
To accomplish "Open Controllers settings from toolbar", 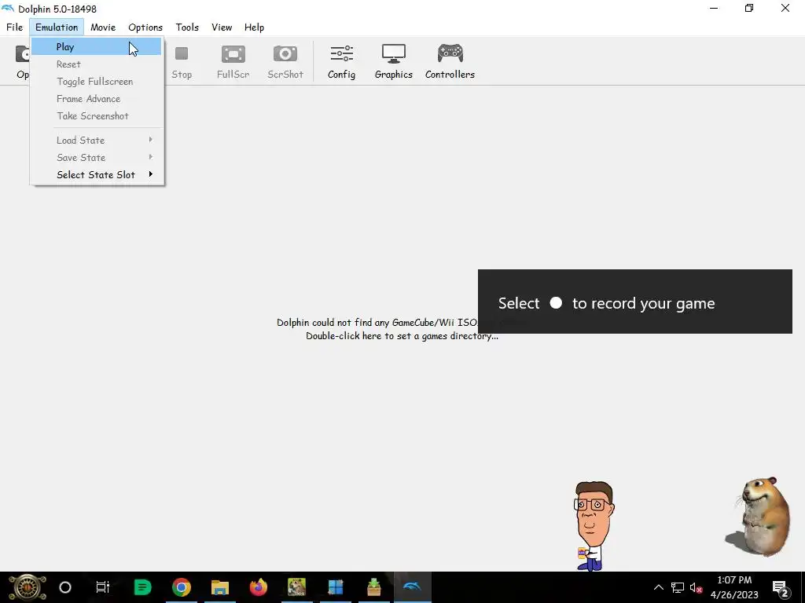I will tap(450, 61).
